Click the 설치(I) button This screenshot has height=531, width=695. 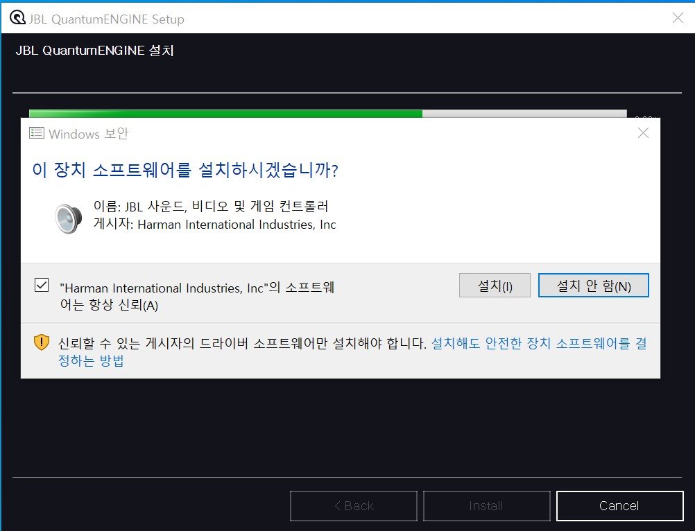point(495,286)
